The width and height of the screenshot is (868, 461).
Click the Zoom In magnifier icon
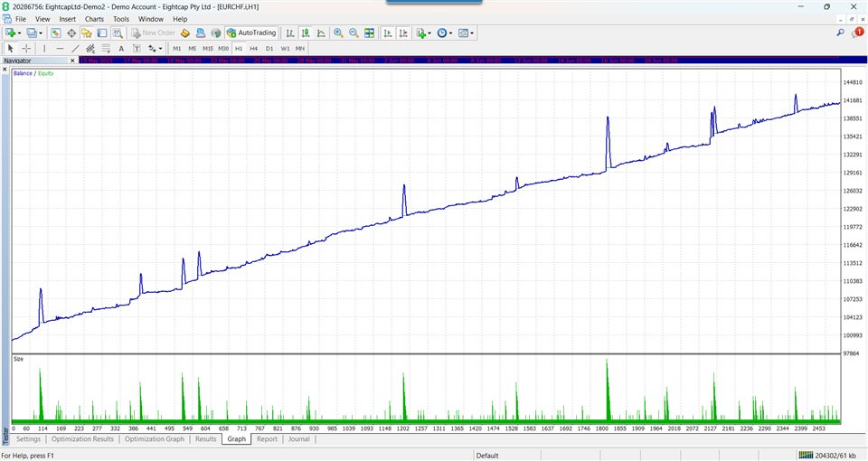[x=338, y=33]
